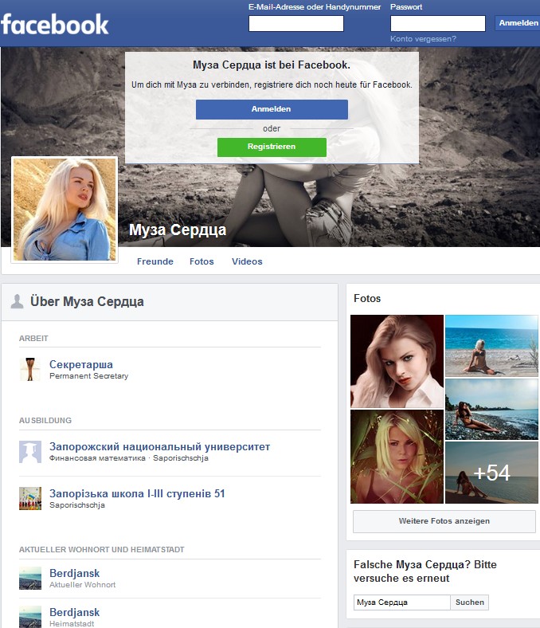Open Berdjansk hometown link
540x628 pixels.
coord(74,612)
